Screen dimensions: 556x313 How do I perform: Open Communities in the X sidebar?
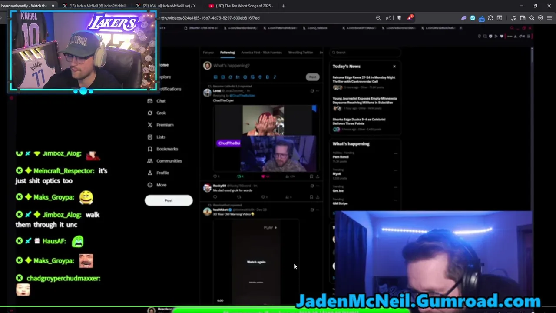(x=165, y=161)
